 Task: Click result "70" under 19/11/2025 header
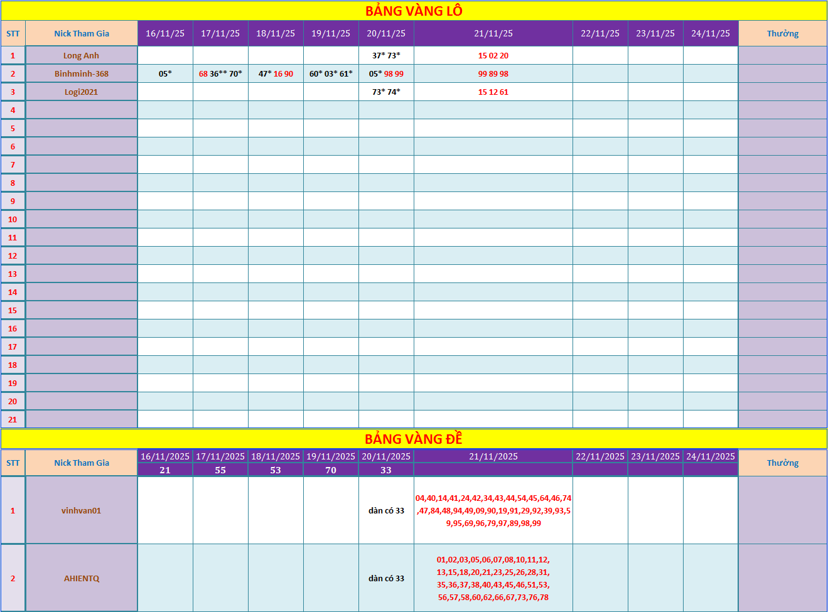[x=331, y=470]
